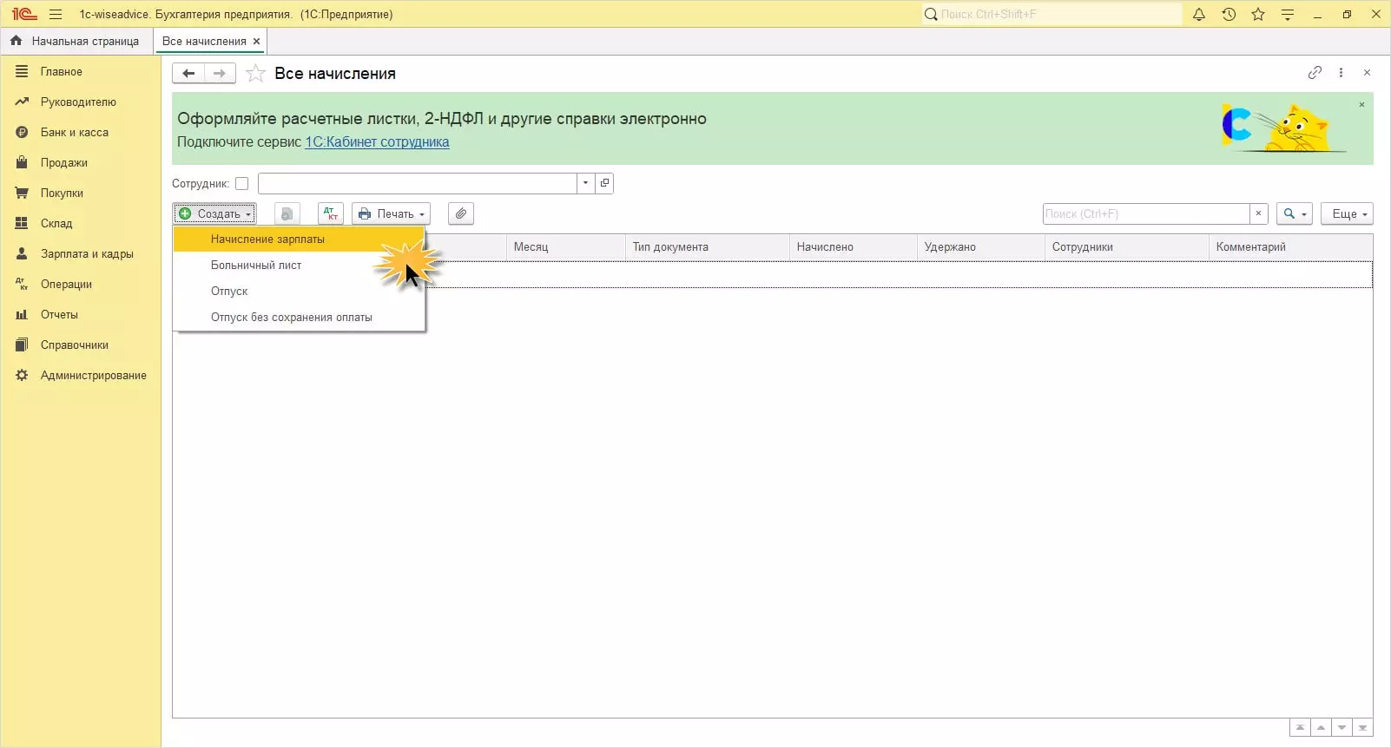Choose Больничный лист from the menu
This screenshot has height=748, width=1391.
tap(299, 265)
